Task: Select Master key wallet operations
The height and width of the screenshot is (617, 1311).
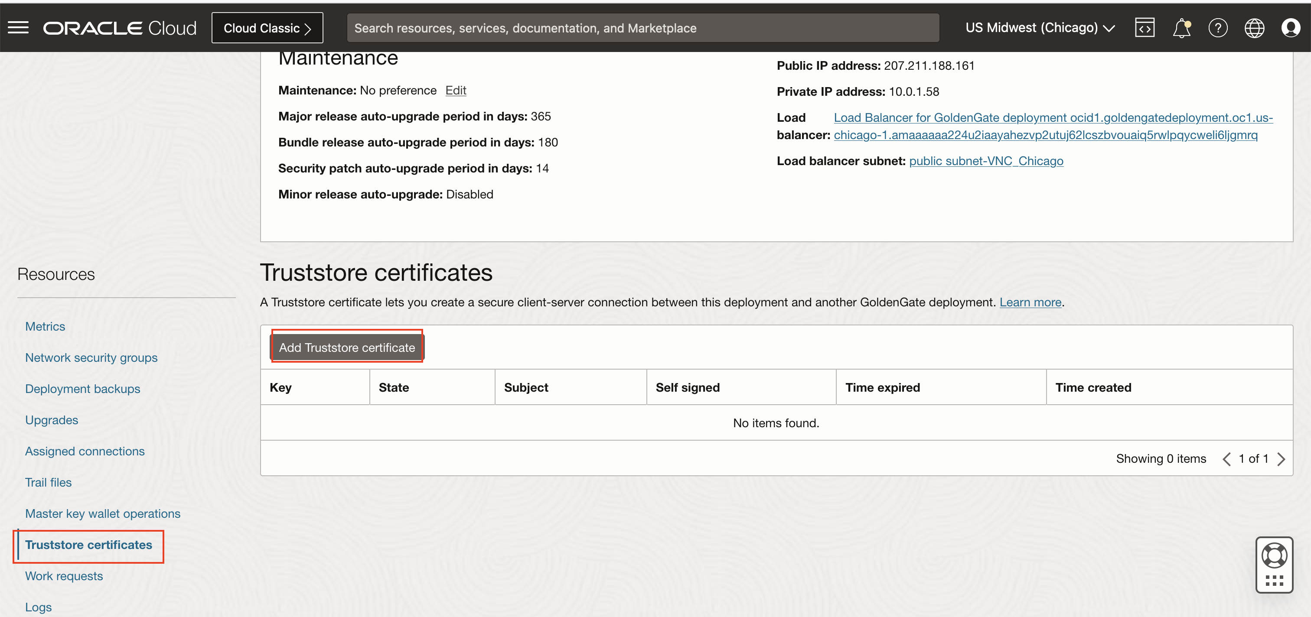Action: tap(103, 514)
